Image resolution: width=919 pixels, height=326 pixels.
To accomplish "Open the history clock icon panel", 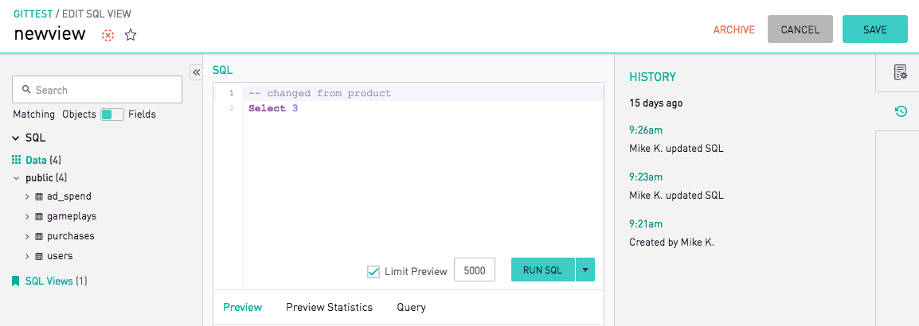I will tap(901, 111).
